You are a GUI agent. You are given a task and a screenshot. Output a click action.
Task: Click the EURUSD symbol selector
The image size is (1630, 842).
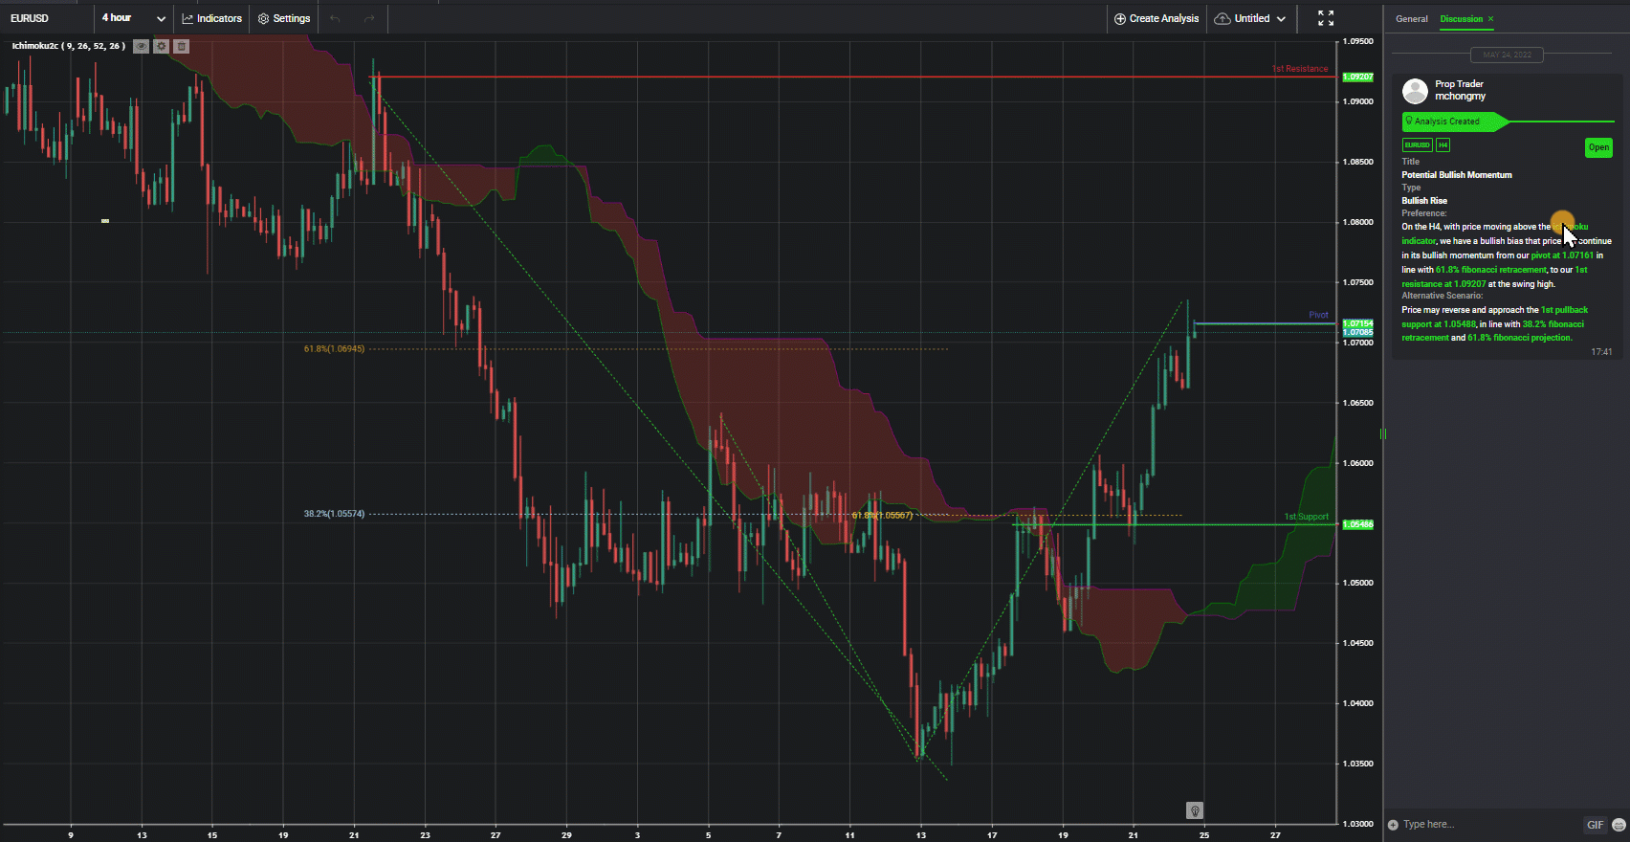[x=30, y=18]
